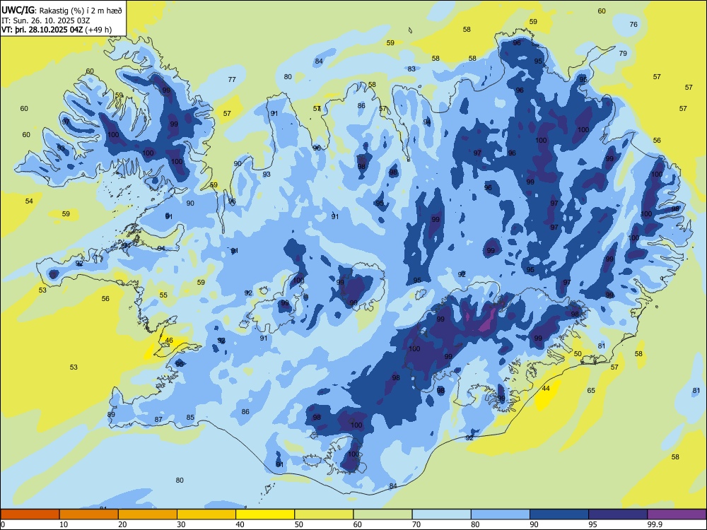Click the '10' tick label in the color scale

[64, 524]
